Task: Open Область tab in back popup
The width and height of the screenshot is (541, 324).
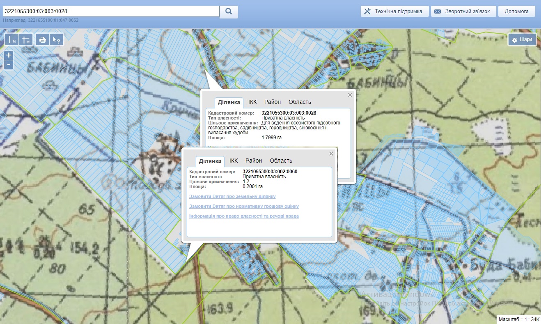Action: point(300,102)
